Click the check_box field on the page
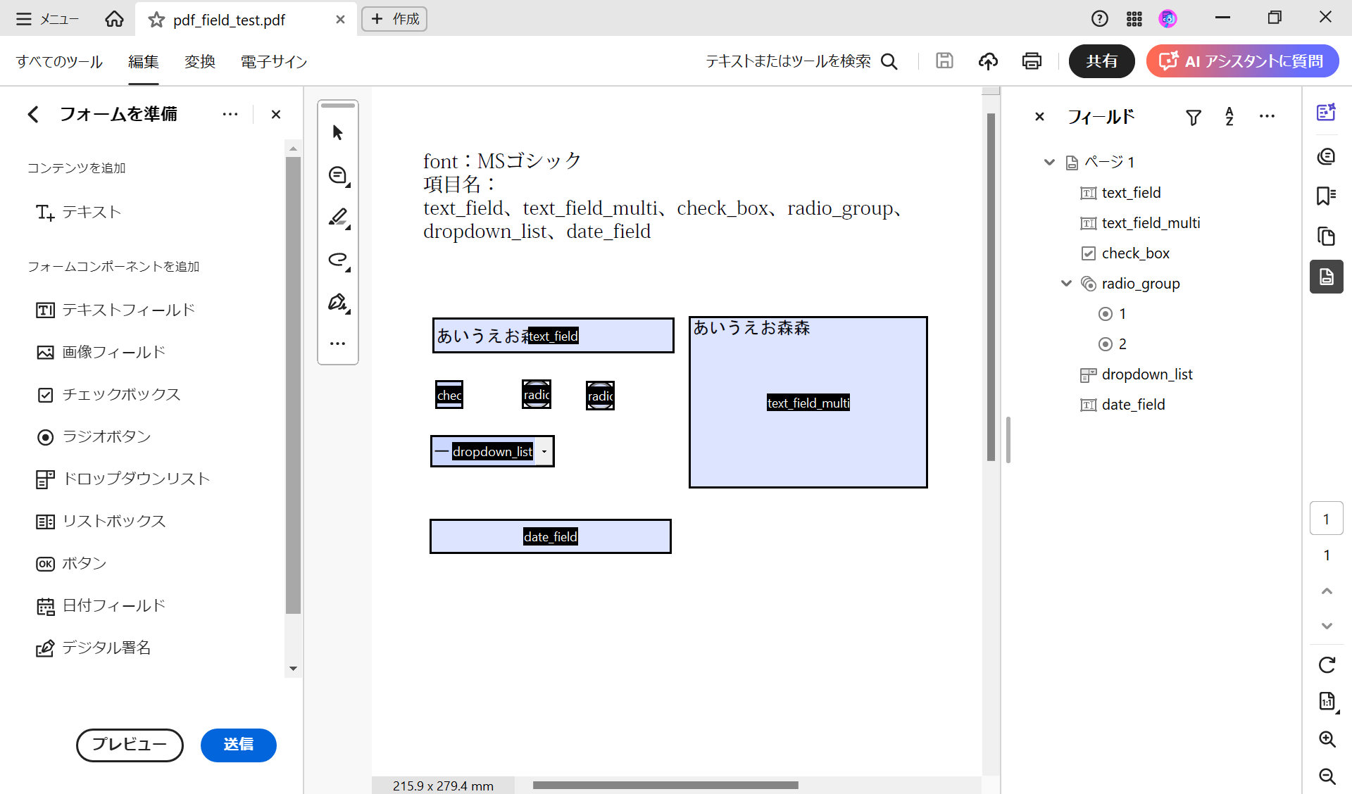This screenshot has width=1352, height=794. (449, 395)
